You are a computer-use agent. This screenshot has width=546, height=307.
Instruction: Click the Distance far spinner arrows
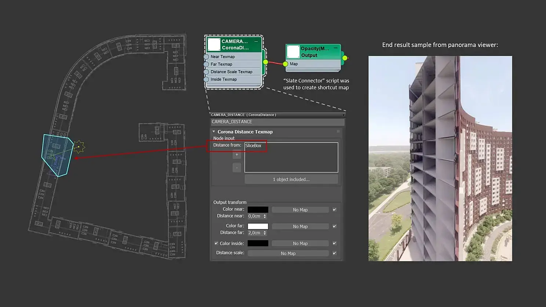click(x=265, y=233)
